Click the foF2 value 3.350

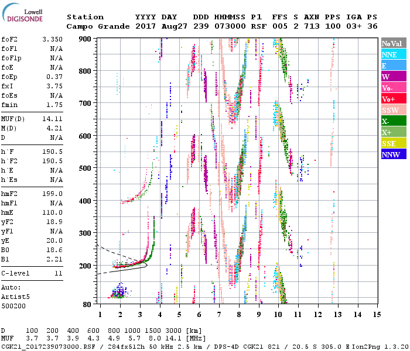coord(53,39)
